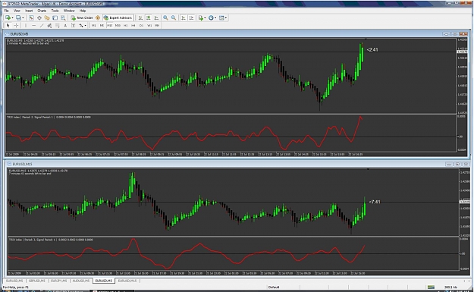Zoom in on the chart

coord(165,18)
